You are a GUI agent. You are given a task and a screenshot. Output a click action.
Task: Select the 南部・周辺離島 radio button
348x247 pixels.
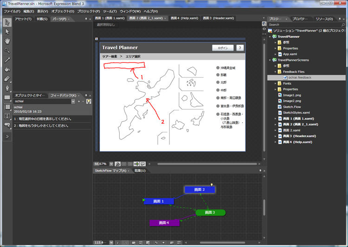[x=218, y=98]
